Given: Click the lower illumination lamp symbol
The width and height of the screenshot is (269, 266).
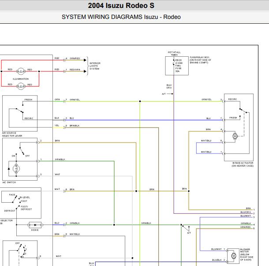Looking at the screenshot, I should coord(21,86).
